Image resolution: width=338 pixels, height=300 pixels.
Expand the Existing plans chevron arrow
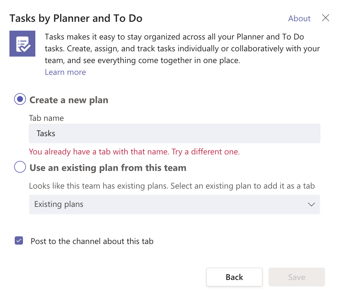[x=311, y=204]
